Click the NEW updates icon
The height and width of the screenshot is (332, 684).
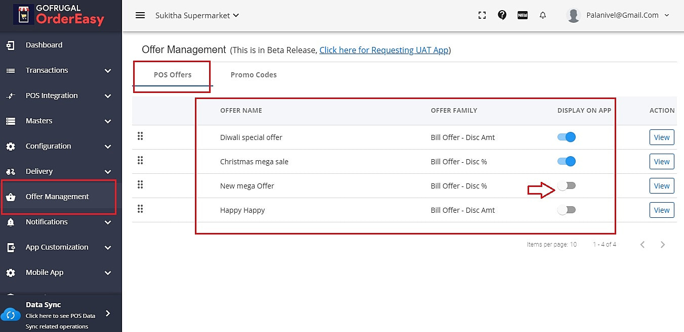[x=522, y=15]
